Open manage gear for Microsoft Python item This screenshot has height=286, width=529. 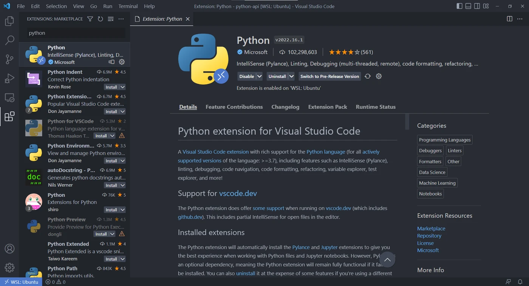point(122,62)
